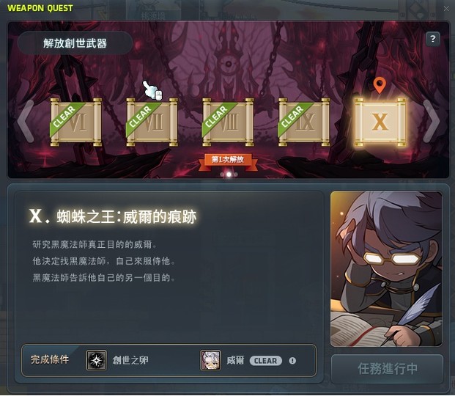
Task: Click the 創世之卵 item icon
Action: point(96,360)
